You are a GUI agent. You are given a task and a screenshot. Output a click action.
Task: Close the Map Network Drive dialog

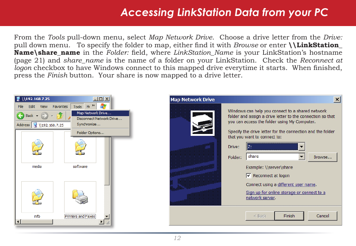click(x=337, y=99)
